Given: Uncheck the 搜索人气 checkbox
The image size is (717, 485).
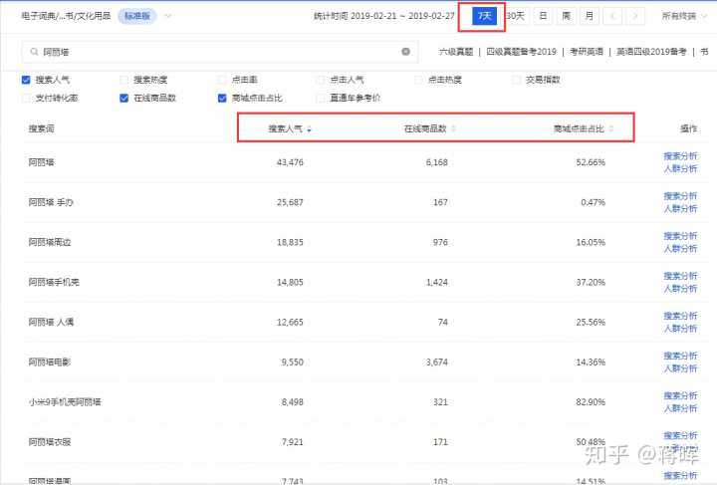Looking at the screenshot, I should (x=26, y=80).
